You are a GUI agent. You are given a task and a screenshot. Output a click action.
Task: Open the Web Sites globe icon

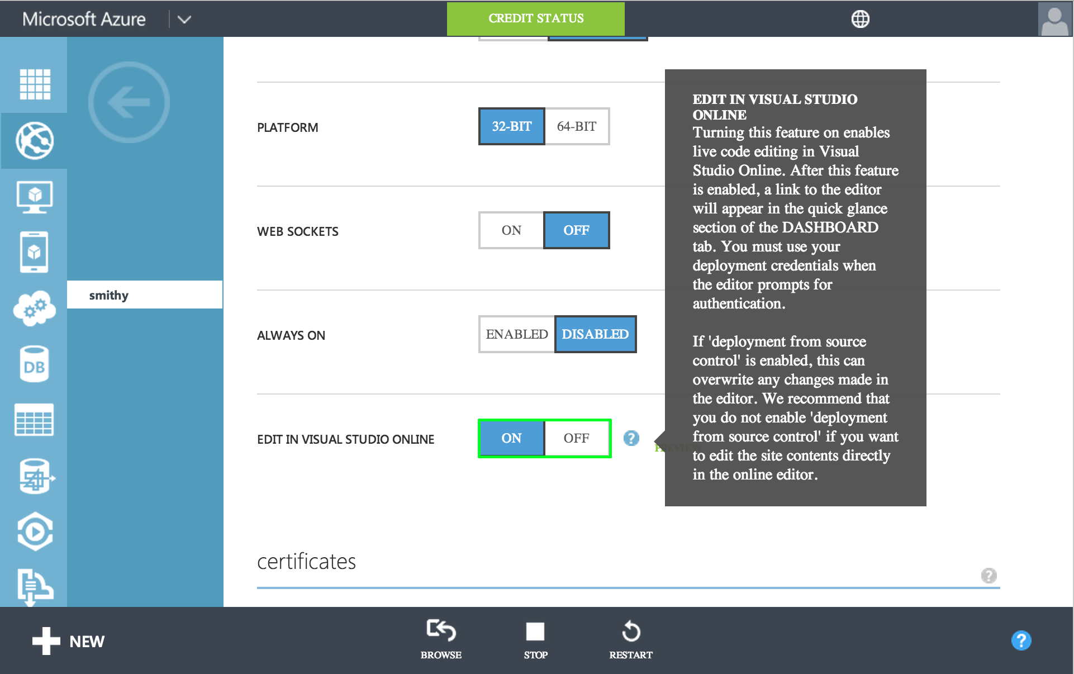coord(35,141)
